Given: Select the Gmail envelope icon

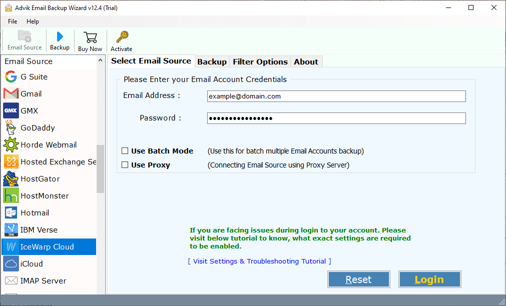Looking at the screenshot, I should coord(11,94).
